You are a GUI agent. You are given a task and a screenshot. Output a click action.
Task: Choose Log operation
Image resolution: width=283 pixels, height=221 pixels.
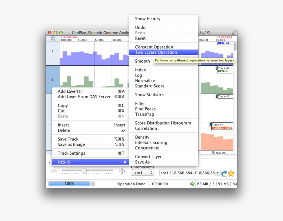tap(164, 75)
